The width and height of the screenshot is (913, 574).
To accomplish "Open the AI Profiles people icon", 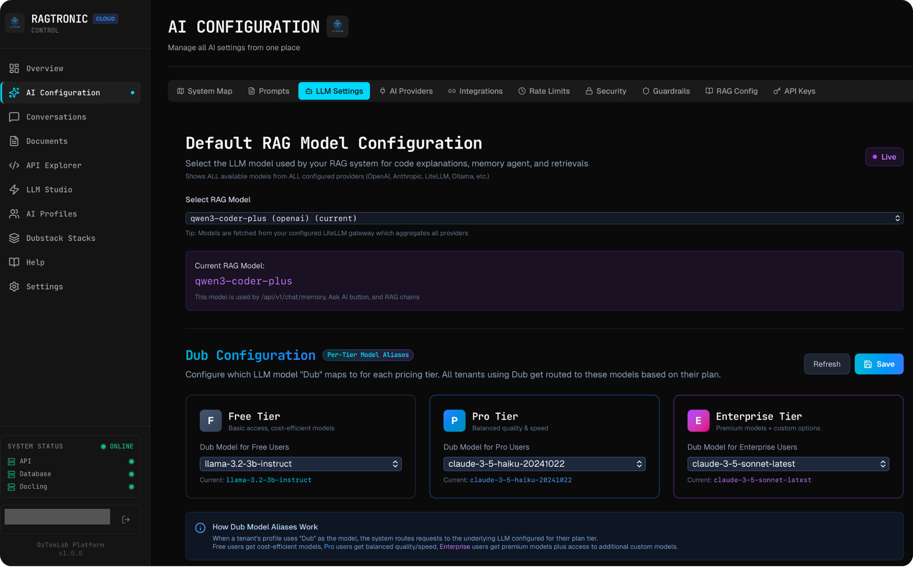I will [14, 214].
